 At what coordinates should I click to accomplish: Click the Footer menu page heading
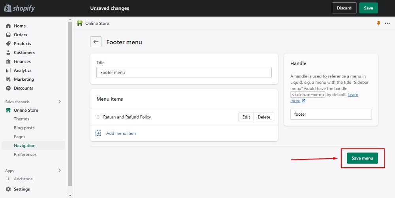point(124,42)
